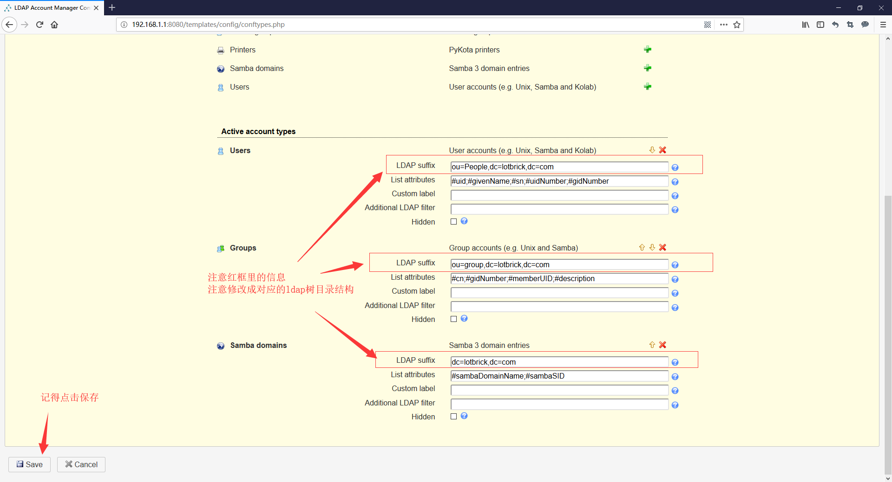Add Printers account type with plus icon
The width and height of the screenshot is (892, 482).
click(648, 50)
